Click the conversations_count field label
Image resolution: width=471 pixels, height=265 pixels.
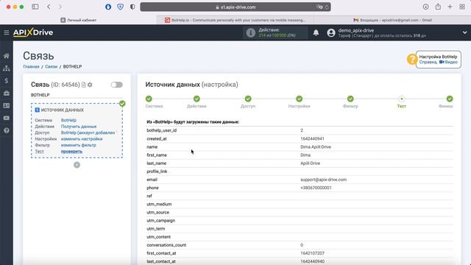(166, 245)
